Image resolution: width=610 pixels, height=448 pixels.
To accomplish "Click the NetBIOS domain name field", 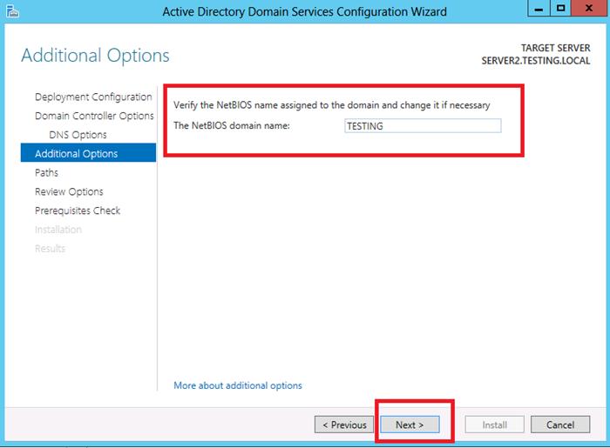I will pos(423,126).
